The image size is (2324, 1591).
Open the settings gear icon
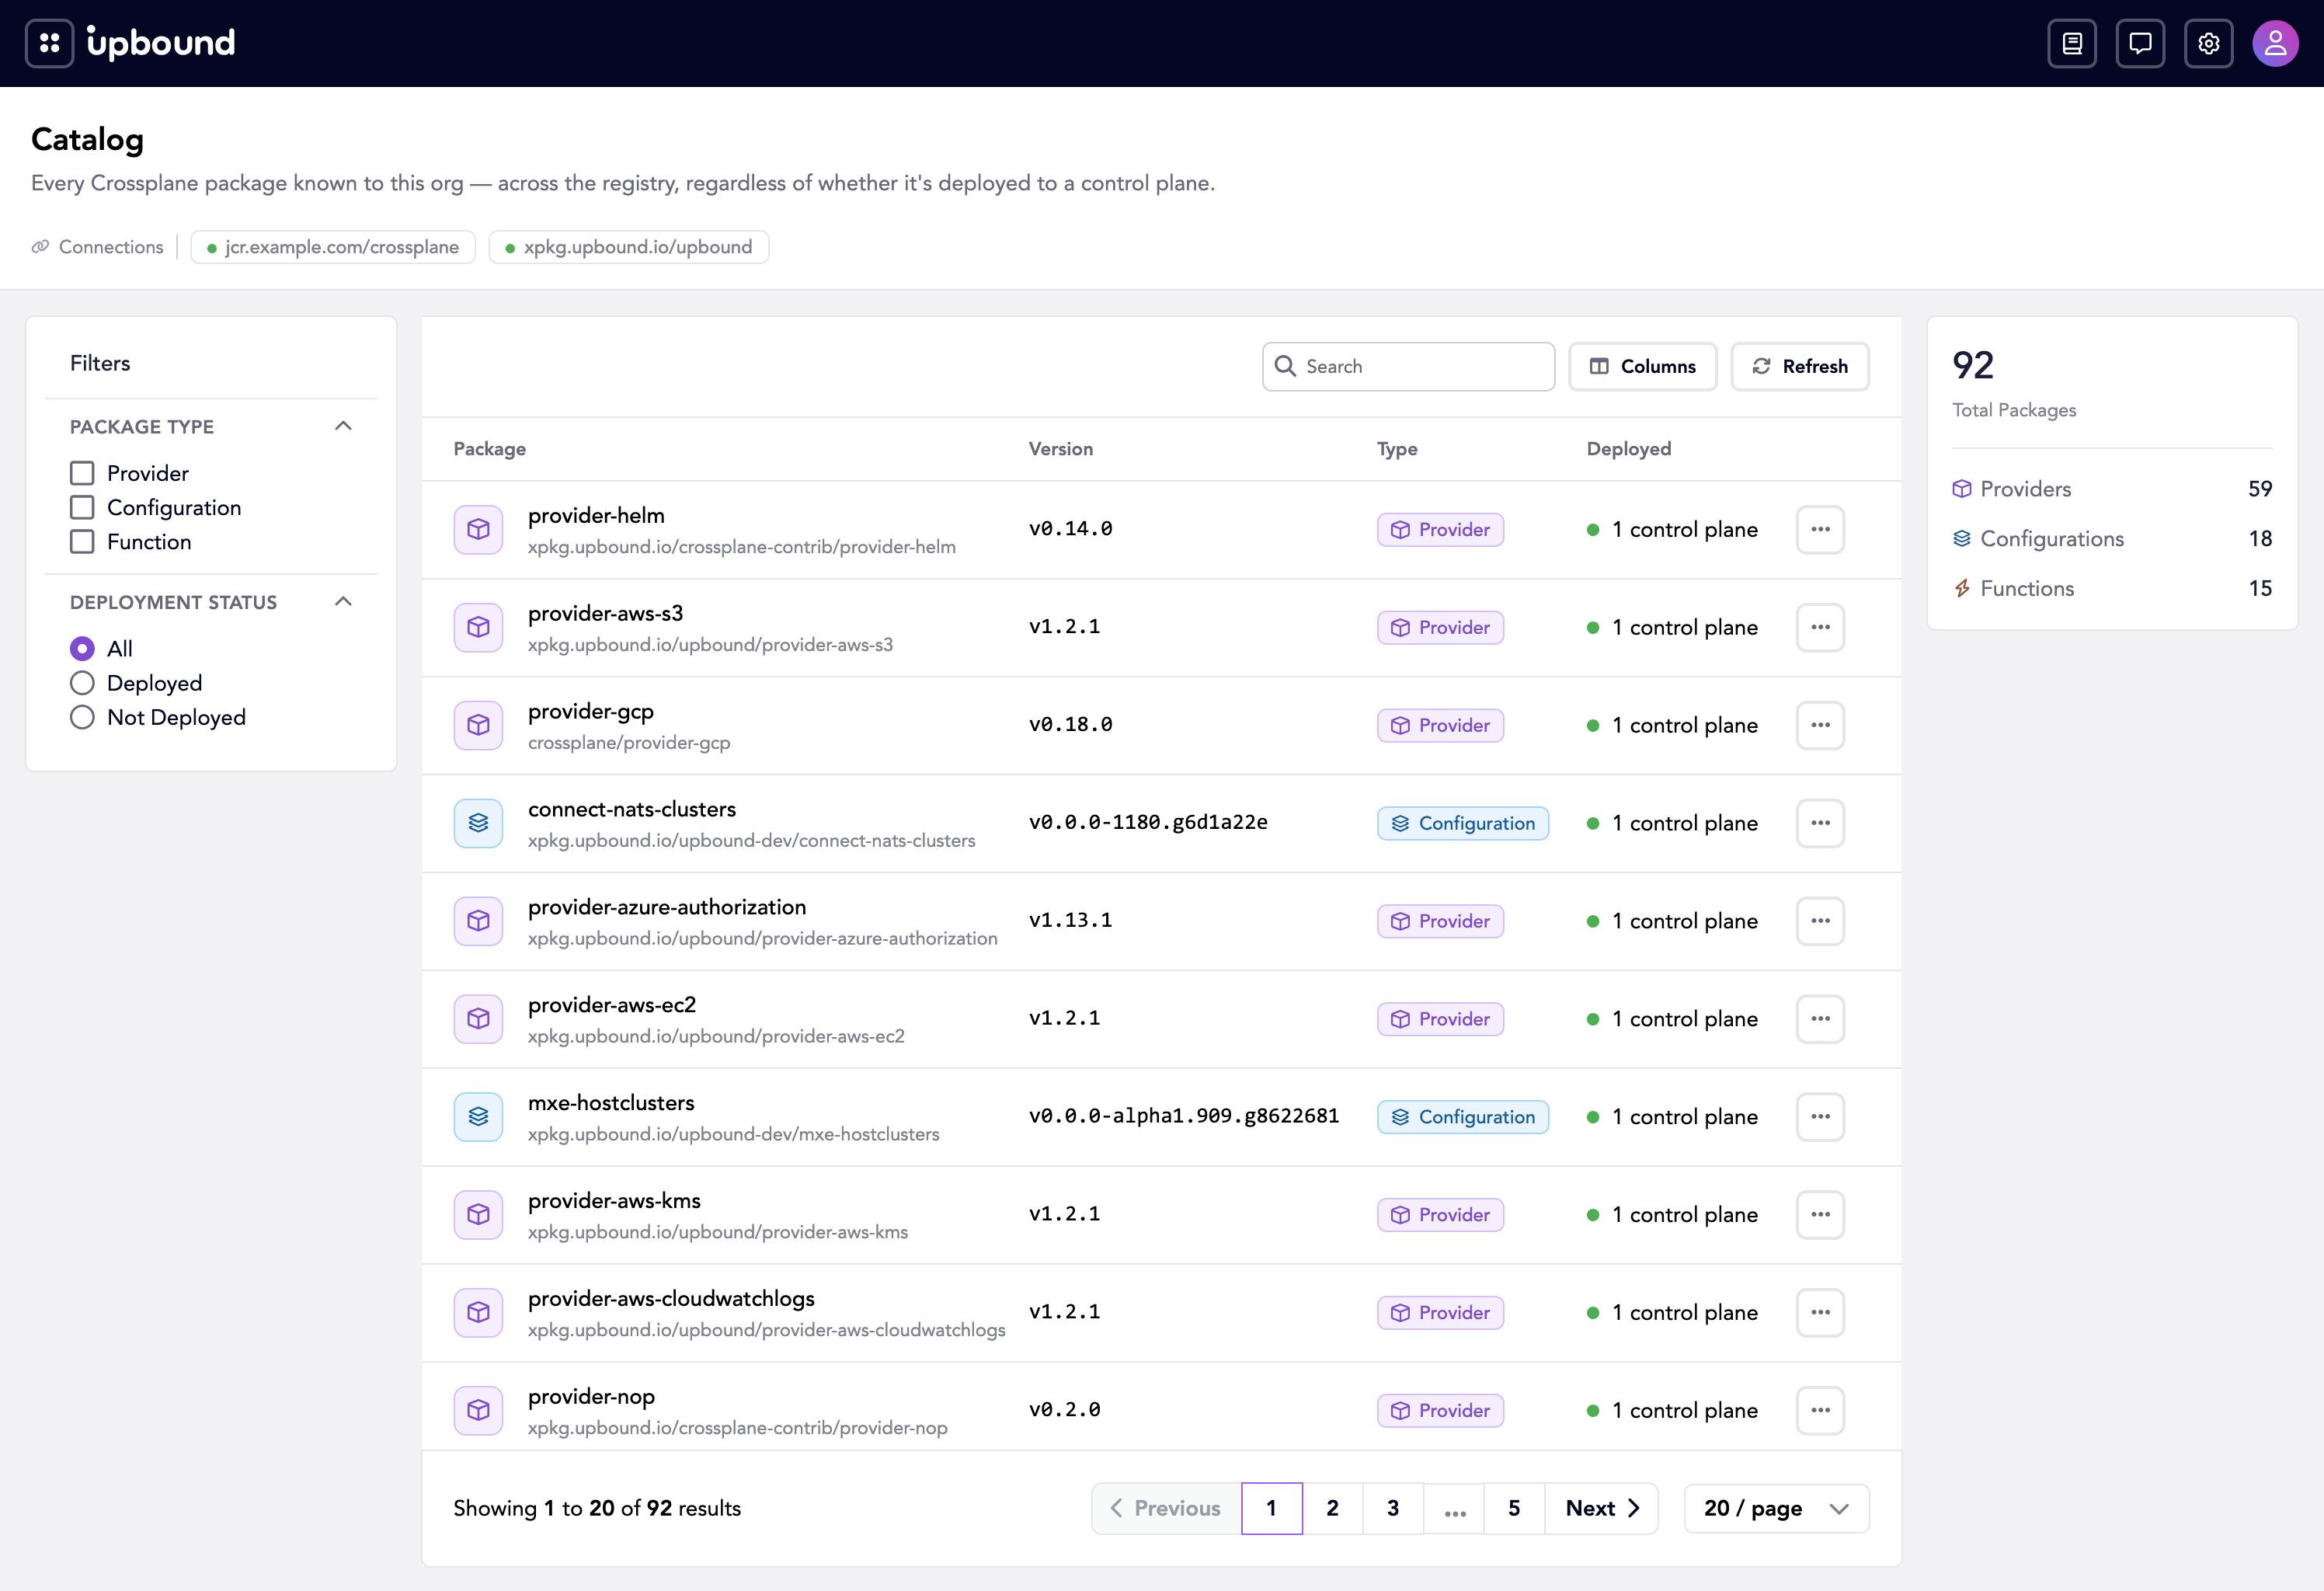(2208, 43)
